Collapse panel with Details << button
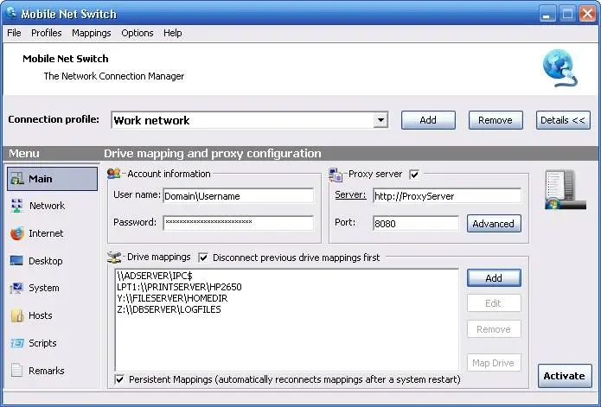Viewport: 601px width, 407px height. coord(563,120)
